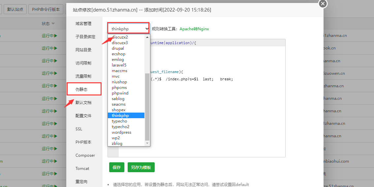374x187 pixels.
Task: Click the PHP命令行版本 button
Action: (x=46, y=9)
